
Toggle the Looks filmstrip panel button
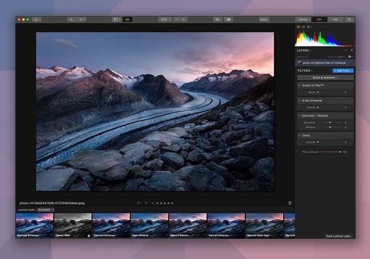(x=127, y=20)
